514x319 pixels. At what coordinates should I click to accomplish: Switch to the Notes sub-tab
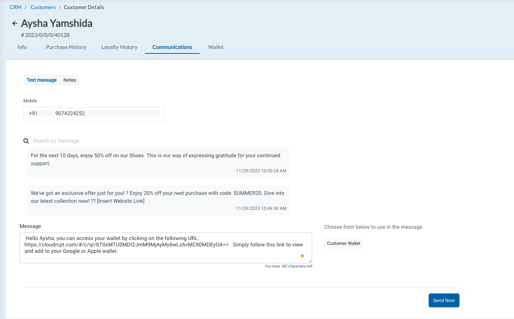[x=70, y=80]
